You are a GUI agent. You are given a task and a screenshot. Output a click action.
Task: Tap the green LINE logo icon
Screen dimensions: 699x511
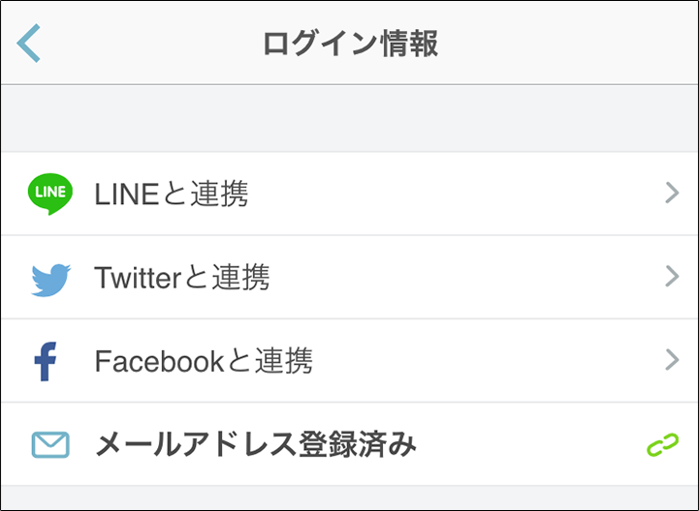[50, 194]
